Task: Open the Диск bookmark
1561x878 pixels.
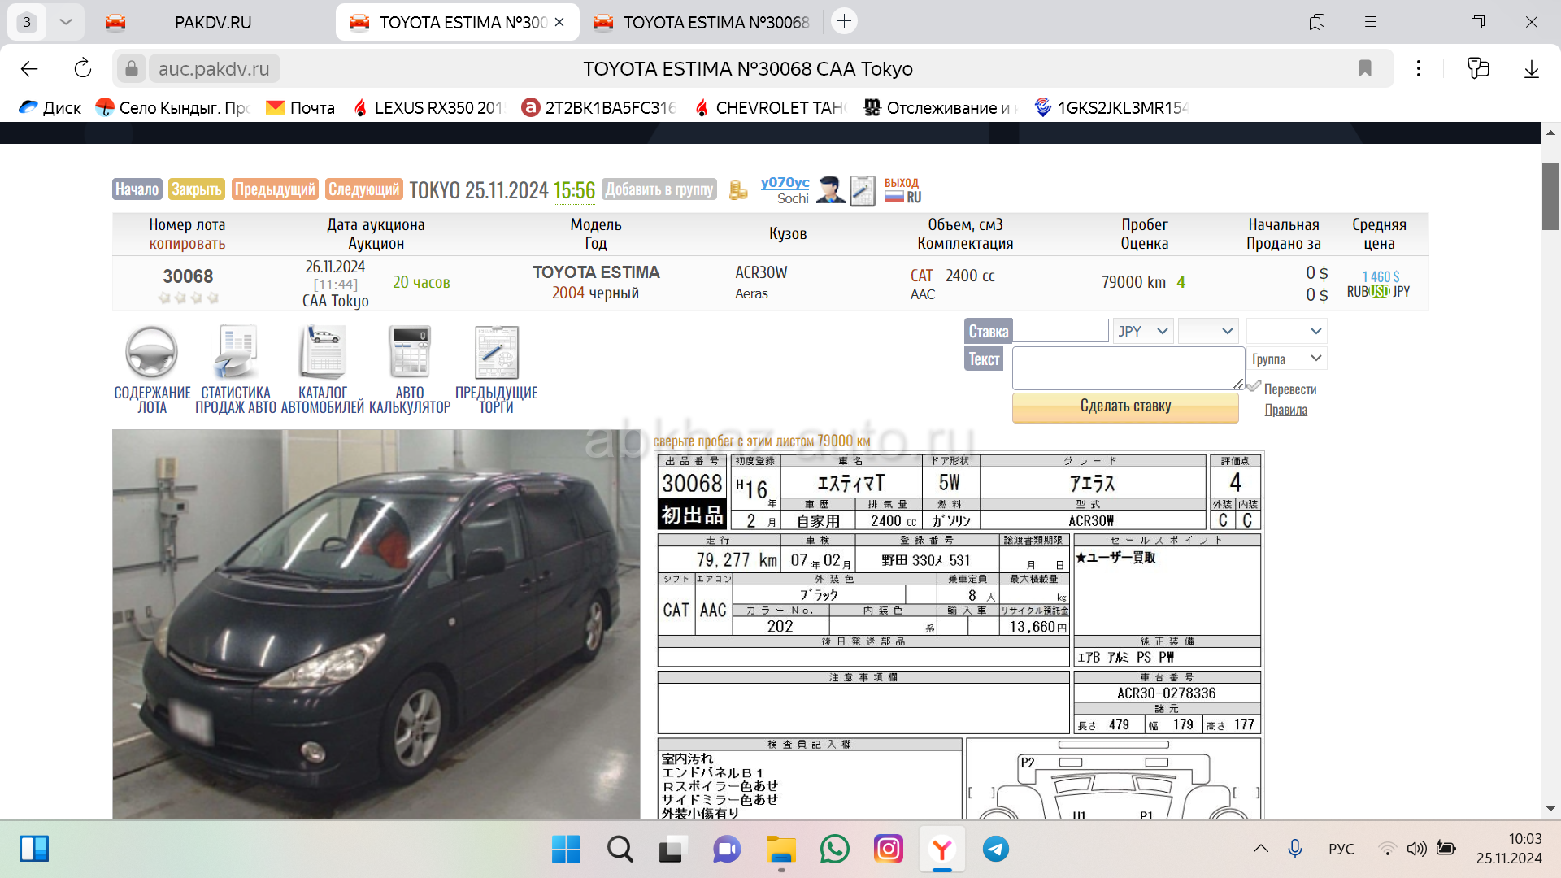Action: (x=50, y=108)
